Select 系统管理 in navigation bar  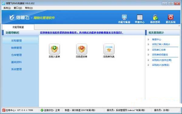click(16, 69)
